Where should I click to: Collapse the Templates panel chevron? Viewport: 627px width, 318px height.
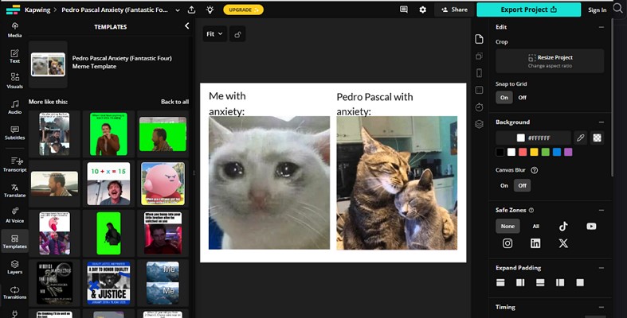[186, 26]
